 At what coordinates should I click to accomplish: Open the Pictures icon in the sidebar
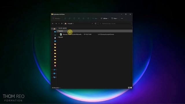[x=55, y=41]
